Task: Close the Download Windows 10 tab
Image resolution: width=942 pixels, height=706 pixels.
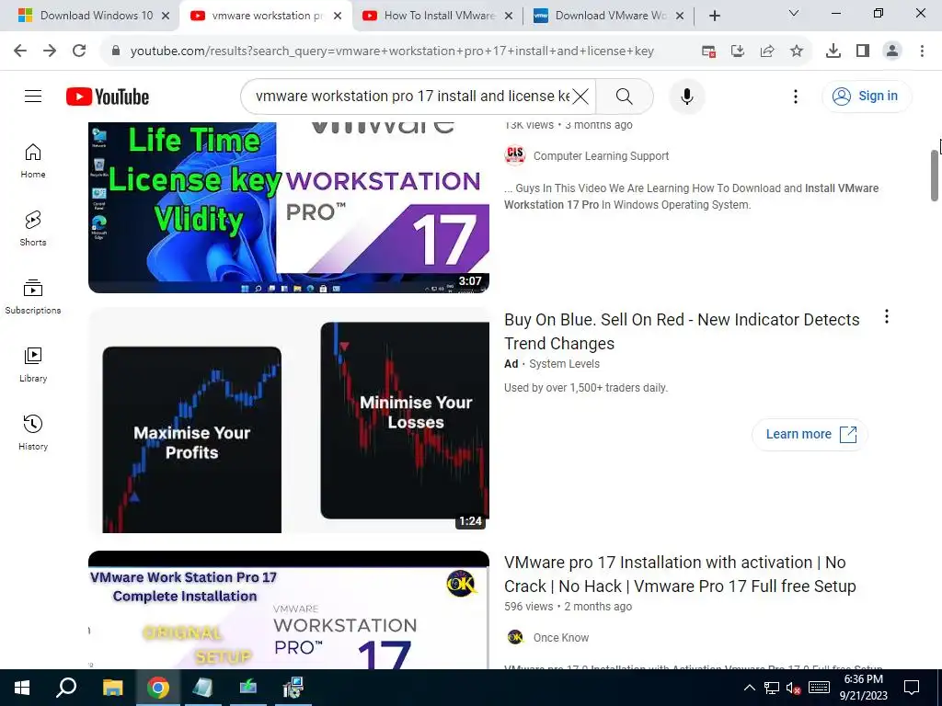Action: pos(166,16)
